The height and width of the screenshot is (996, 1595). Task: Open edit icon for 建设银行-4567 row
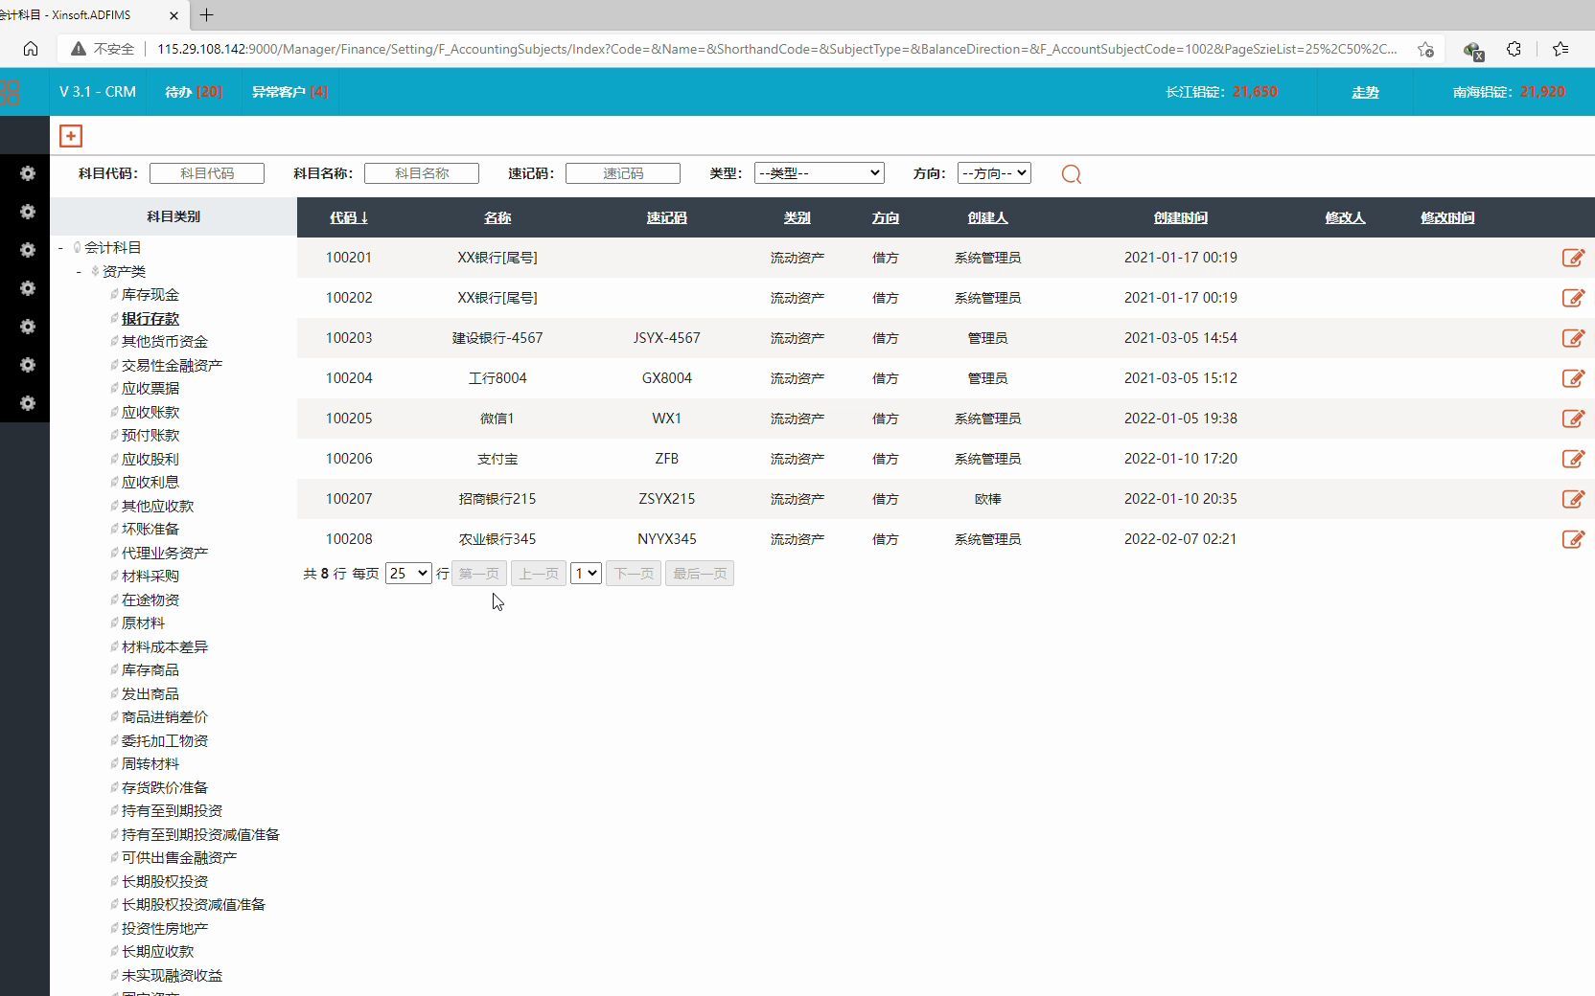[1573, 338]
